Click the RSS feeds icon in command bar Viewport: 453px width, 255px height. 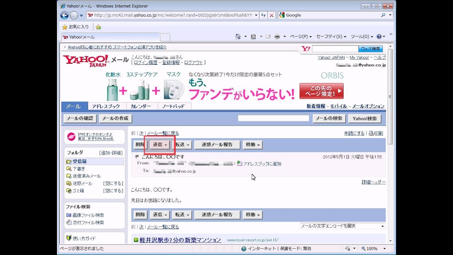click(x=253, y=36)
